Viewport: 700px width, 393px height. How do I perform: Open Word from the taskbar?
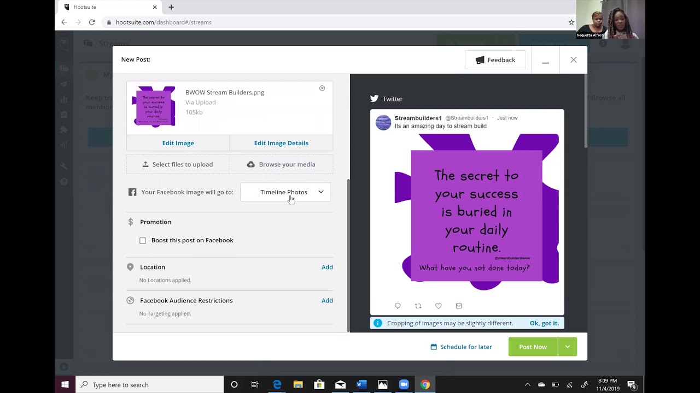coord(361,385)
